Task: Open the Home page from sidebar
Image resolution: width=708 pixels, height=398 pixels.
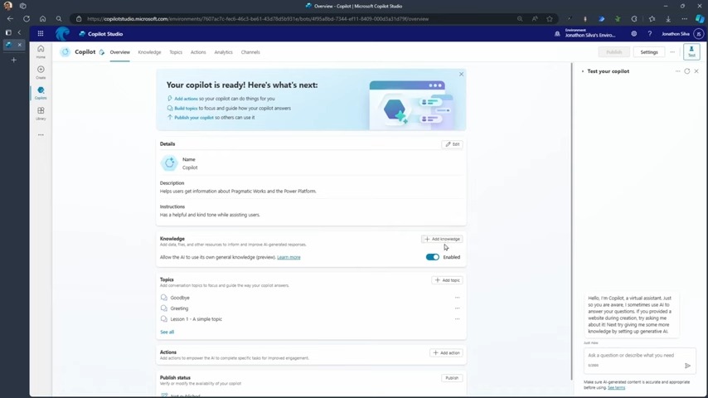Action: (41, 51)
